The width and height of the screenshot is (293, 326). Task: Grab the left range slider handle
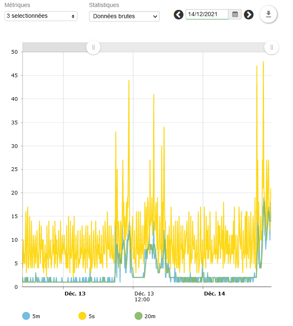93,48
